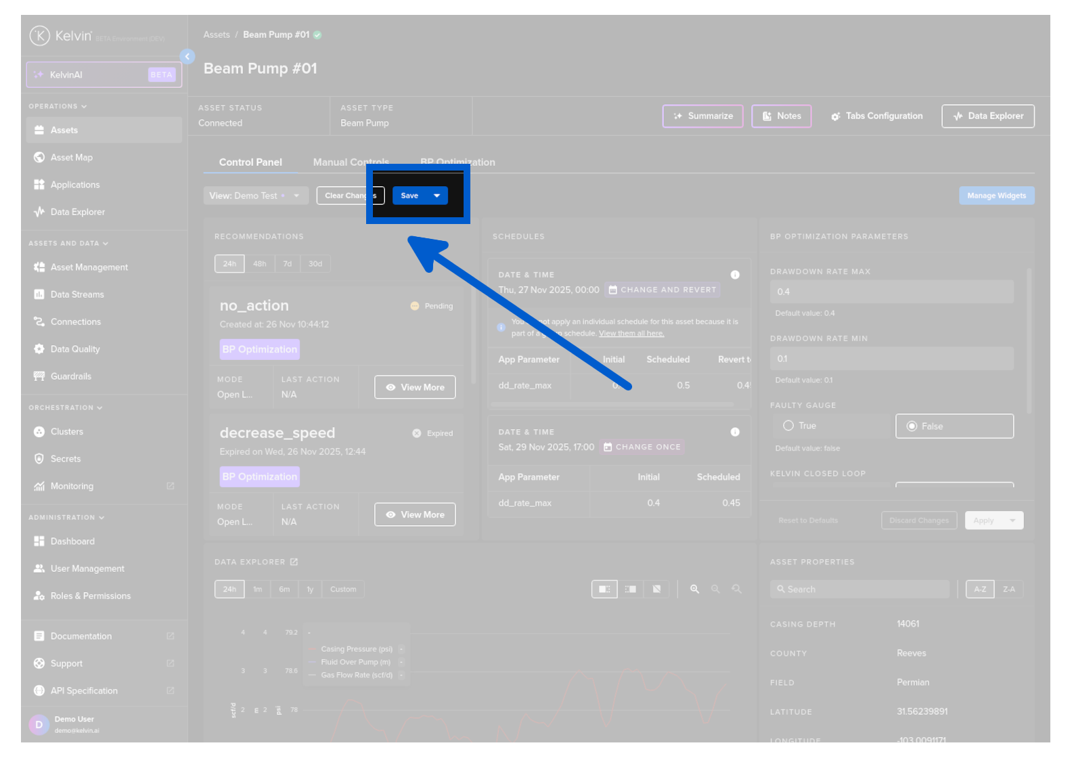
Task: Click the Save button
Action: [409, 196]
